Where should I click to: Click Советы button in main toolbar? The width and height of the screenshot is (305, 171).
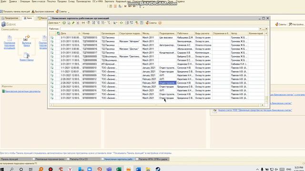click(x=61, y=11)
